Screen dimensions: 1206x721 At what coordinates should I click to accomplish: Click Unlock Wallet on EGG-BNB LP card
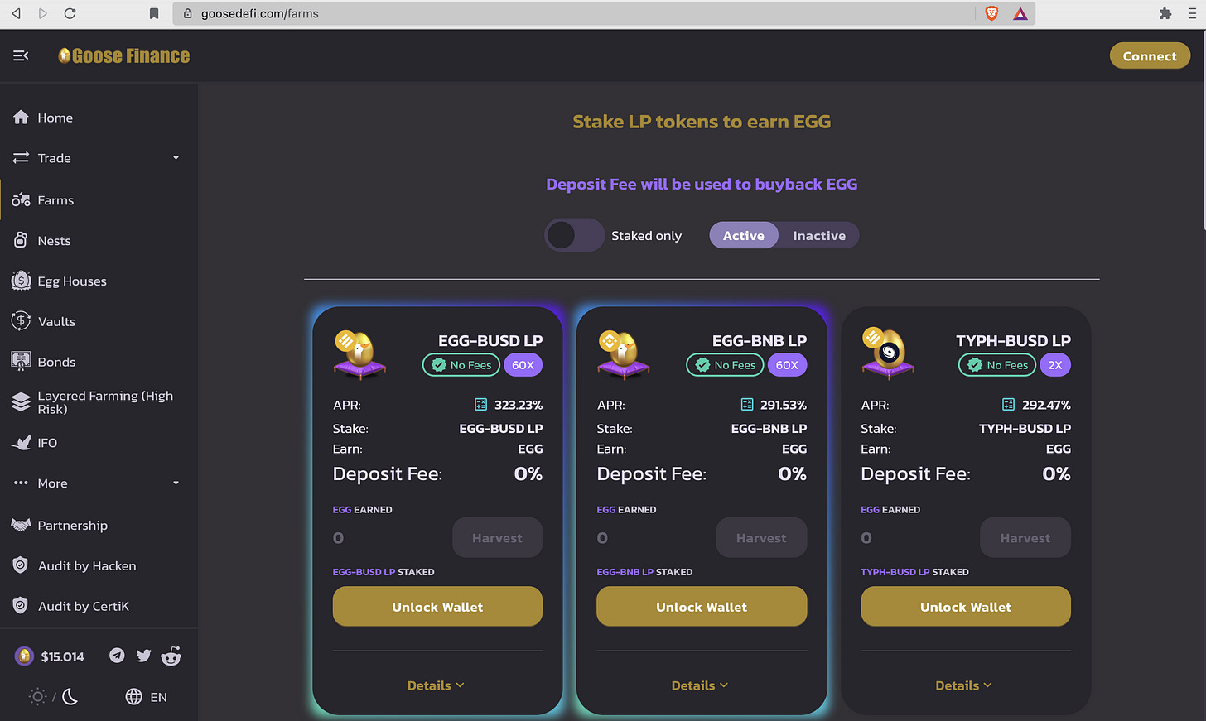pos(702,607)
